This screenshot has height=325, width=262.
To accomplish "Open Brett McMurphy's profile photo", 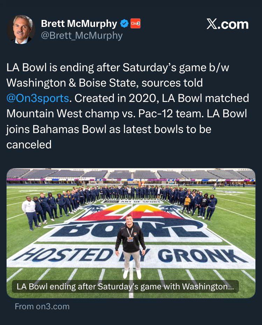I will coord(21,29).
